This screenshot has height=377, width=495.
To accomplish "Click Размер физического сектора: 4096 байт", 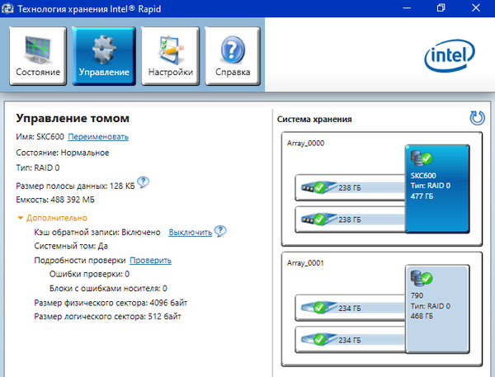I will tap(111, 303).
